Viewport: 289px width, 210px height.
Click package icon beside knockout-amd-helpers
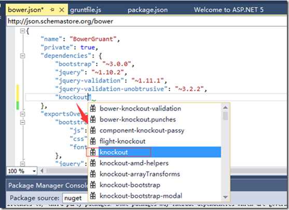click(93, 163)
